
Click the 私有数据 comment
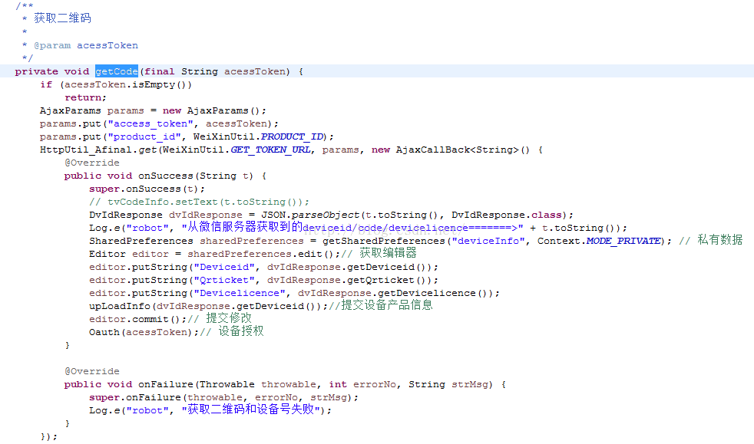(711, 239)
